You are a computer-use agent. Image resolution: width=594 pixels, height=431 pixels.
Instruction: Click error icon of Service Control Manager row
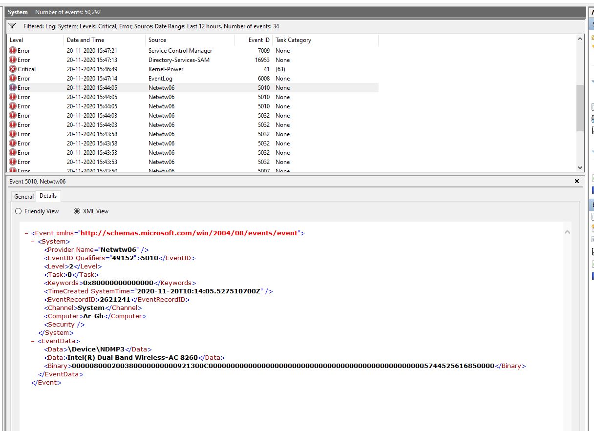pyautogui.click(x=13, y=51)
